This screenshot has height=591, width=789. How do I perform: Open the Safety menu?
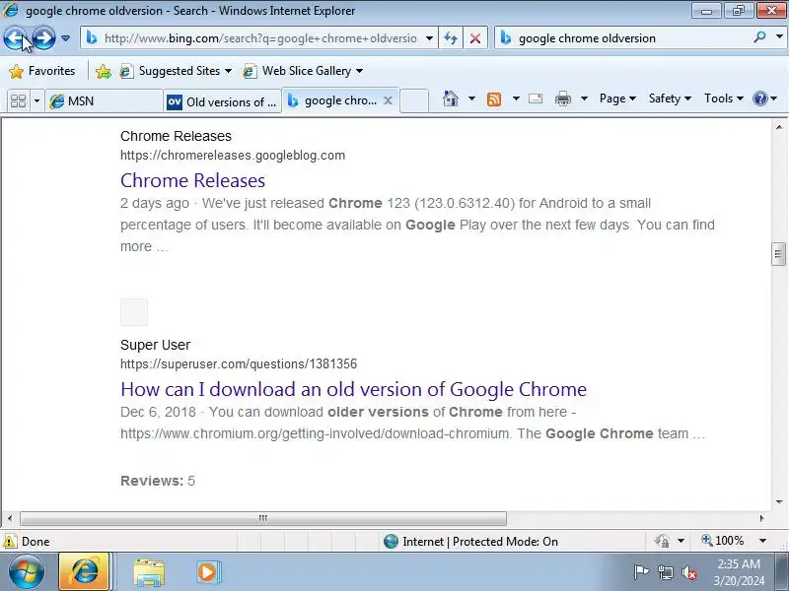pyautogui.click(x=670, y=98)
